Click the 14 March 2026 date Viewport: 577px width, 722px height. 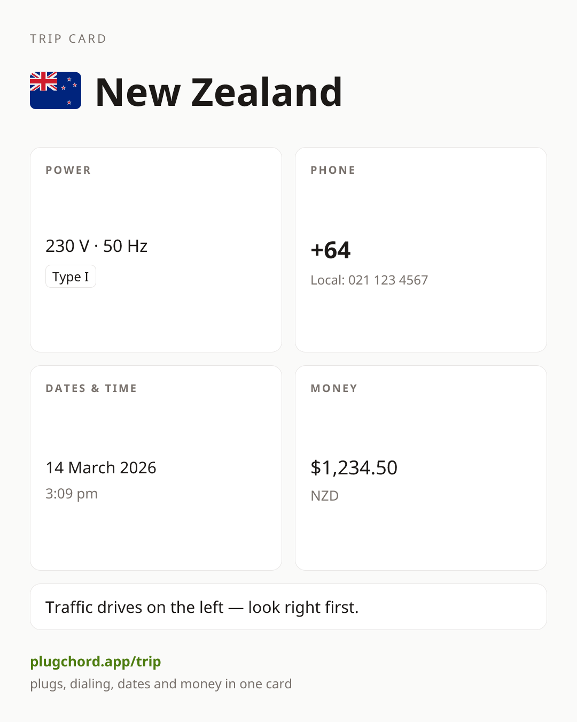(101, 468)
